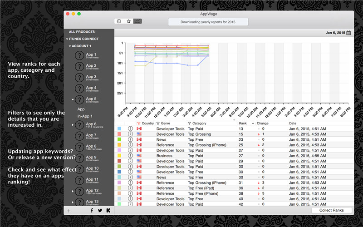This screenshot has width=363, height=227.
Task: Collapse the App 5 tree item
Action: pyautogui.click(x=73, y=99)
